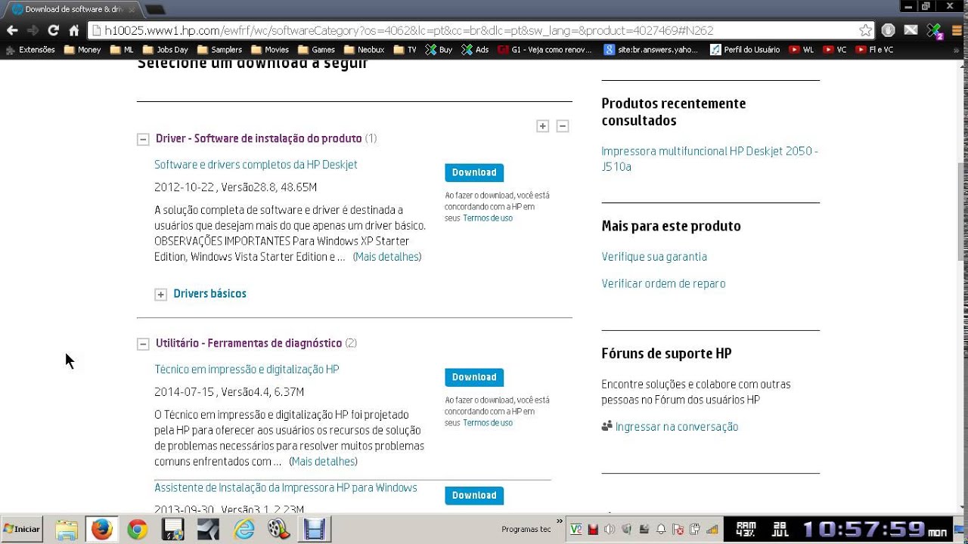Collapse the Driver - Software de instalação section
The width and height of the screenshot is (968, 544).
click(x=143, y=139)
